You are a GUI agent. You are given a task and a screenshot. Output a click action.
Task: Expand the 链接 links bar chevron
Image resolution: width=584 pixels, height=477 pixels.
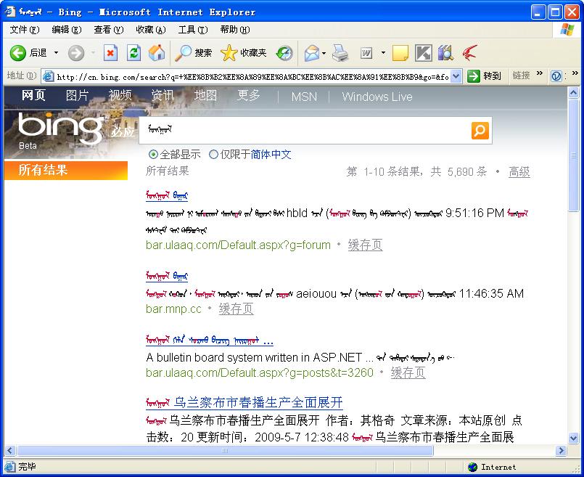point(539,73)
